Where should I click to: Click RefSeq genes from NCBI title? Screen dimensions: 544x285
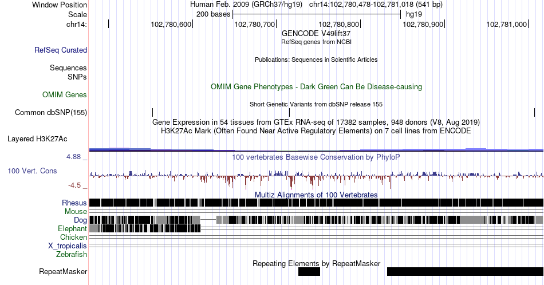pyautogui.click(x=316, y=42)
